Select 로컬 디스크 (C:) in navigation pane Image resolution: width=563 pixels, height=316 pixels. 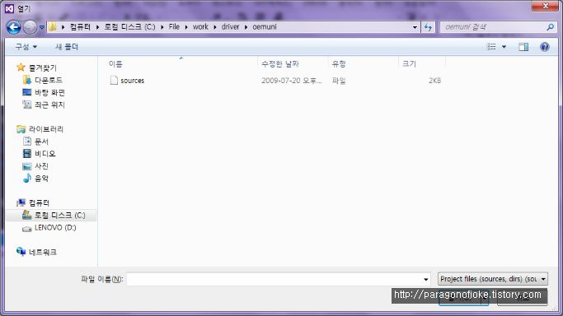pyautogui.click(x=59, y=216)
